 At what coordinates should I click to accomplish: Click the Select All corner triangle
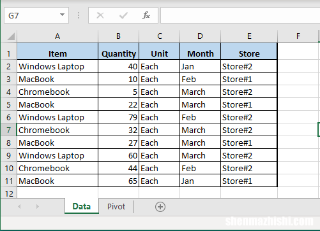[x=11, y=36]
